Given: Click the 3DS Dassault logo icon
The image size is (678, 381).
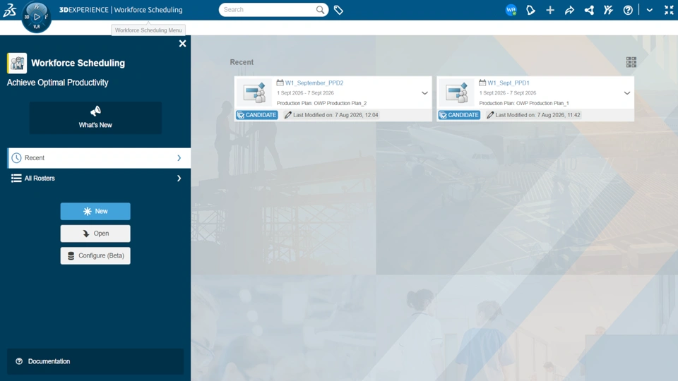Looking at the screenshot, I should click(x=9, y=10).
